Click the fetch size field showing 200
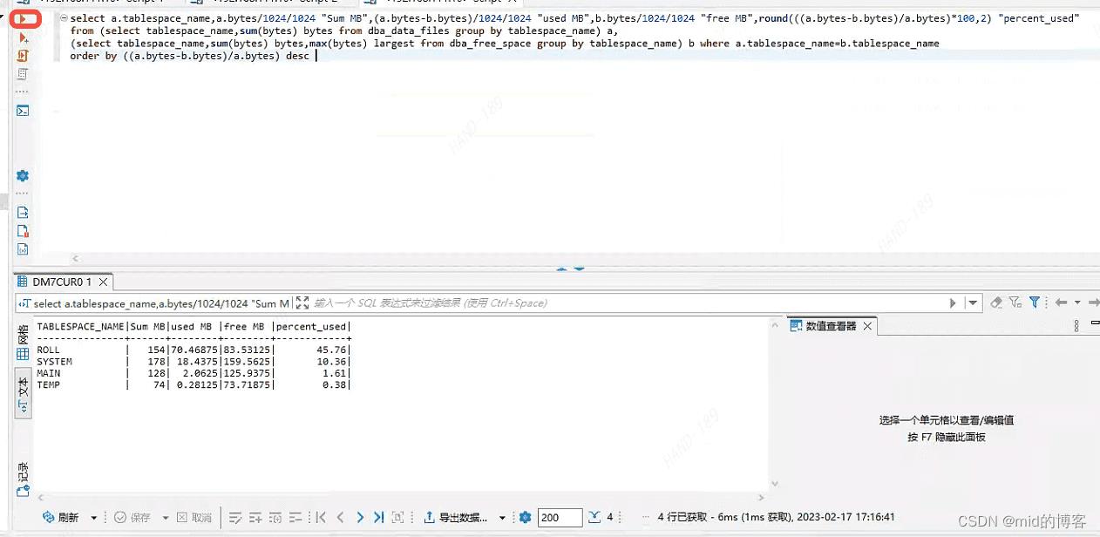Screen dimensions: 1100x537 coord(560,518)
